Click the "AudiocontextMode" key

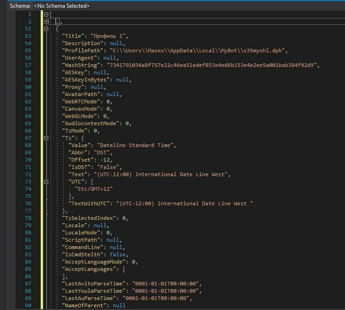tap(91, 123)
